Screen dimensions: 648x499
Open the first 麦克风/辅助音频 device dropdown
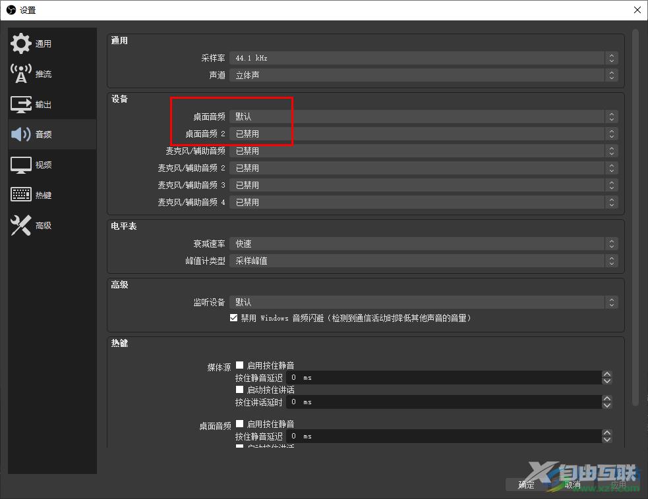point(424,151)
